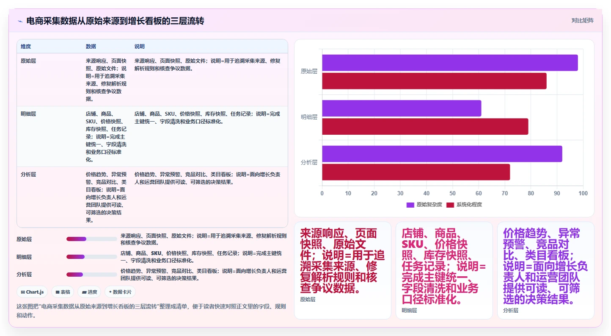Click the 明细层 progress bar
The image size is (611, 336).
[x=91, y=257]
